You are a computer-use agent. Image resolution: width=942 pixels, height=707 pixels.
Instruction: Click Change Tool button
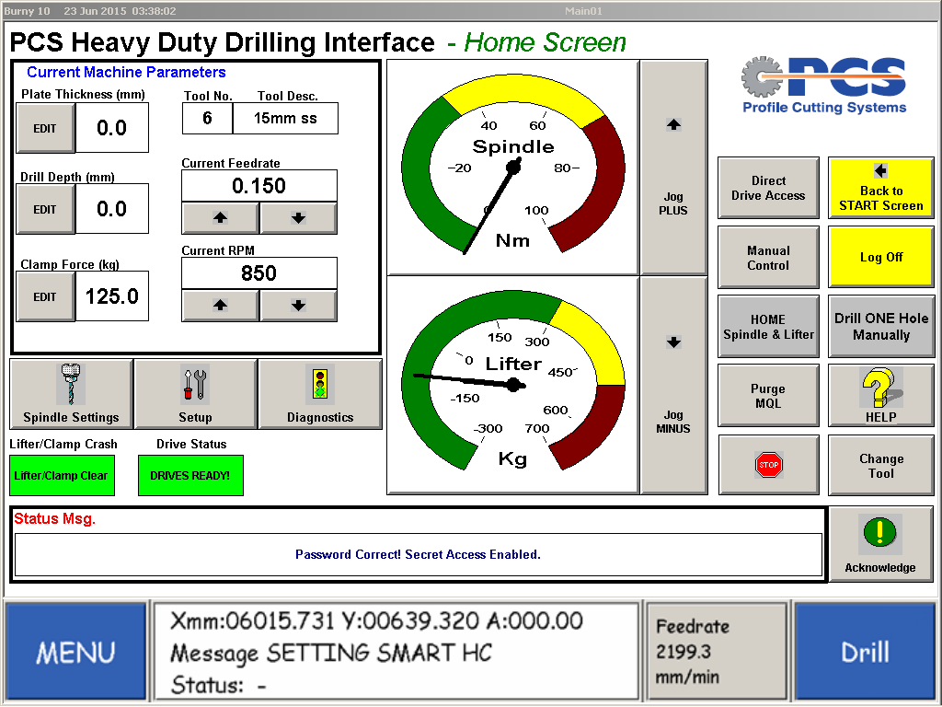880,465
